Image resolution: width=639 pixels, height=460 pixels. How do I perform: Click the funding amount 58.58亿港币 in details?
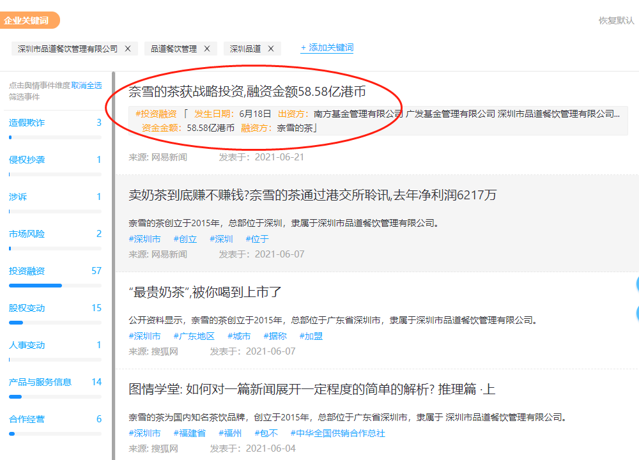[211, 128]
